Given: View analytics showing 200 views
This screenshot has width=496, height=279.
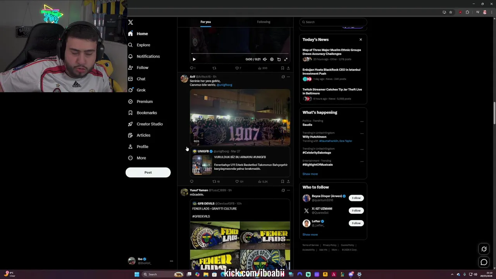Looking at the screenshot, I should tap(263, 68).
